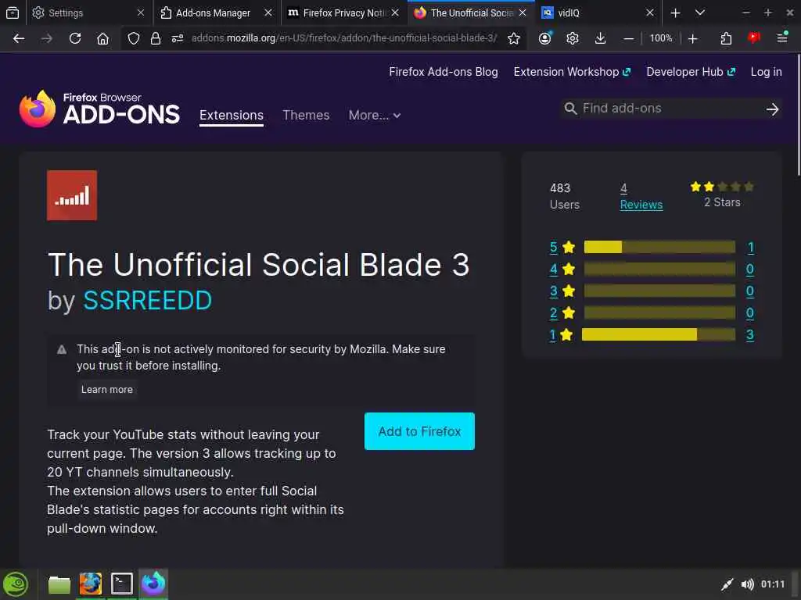801x600 pixels.
Task: Open Extension Workshop link
Action: pyautogui.click(x=572, y=72)
